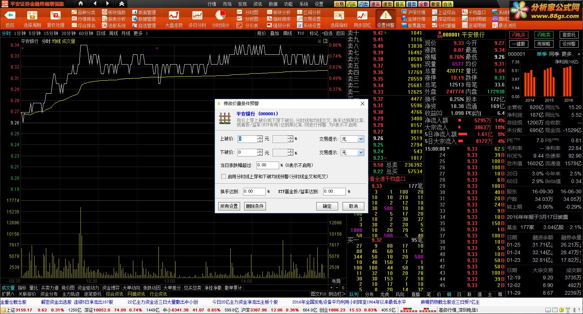583x314 pixels.
Task: Open 选股系统 toolbar item
Action: click(x=114, y=26)
